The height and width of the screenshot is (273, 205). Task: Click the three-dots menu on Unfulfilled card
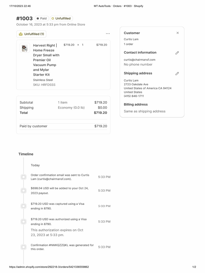tap(108, 34)
